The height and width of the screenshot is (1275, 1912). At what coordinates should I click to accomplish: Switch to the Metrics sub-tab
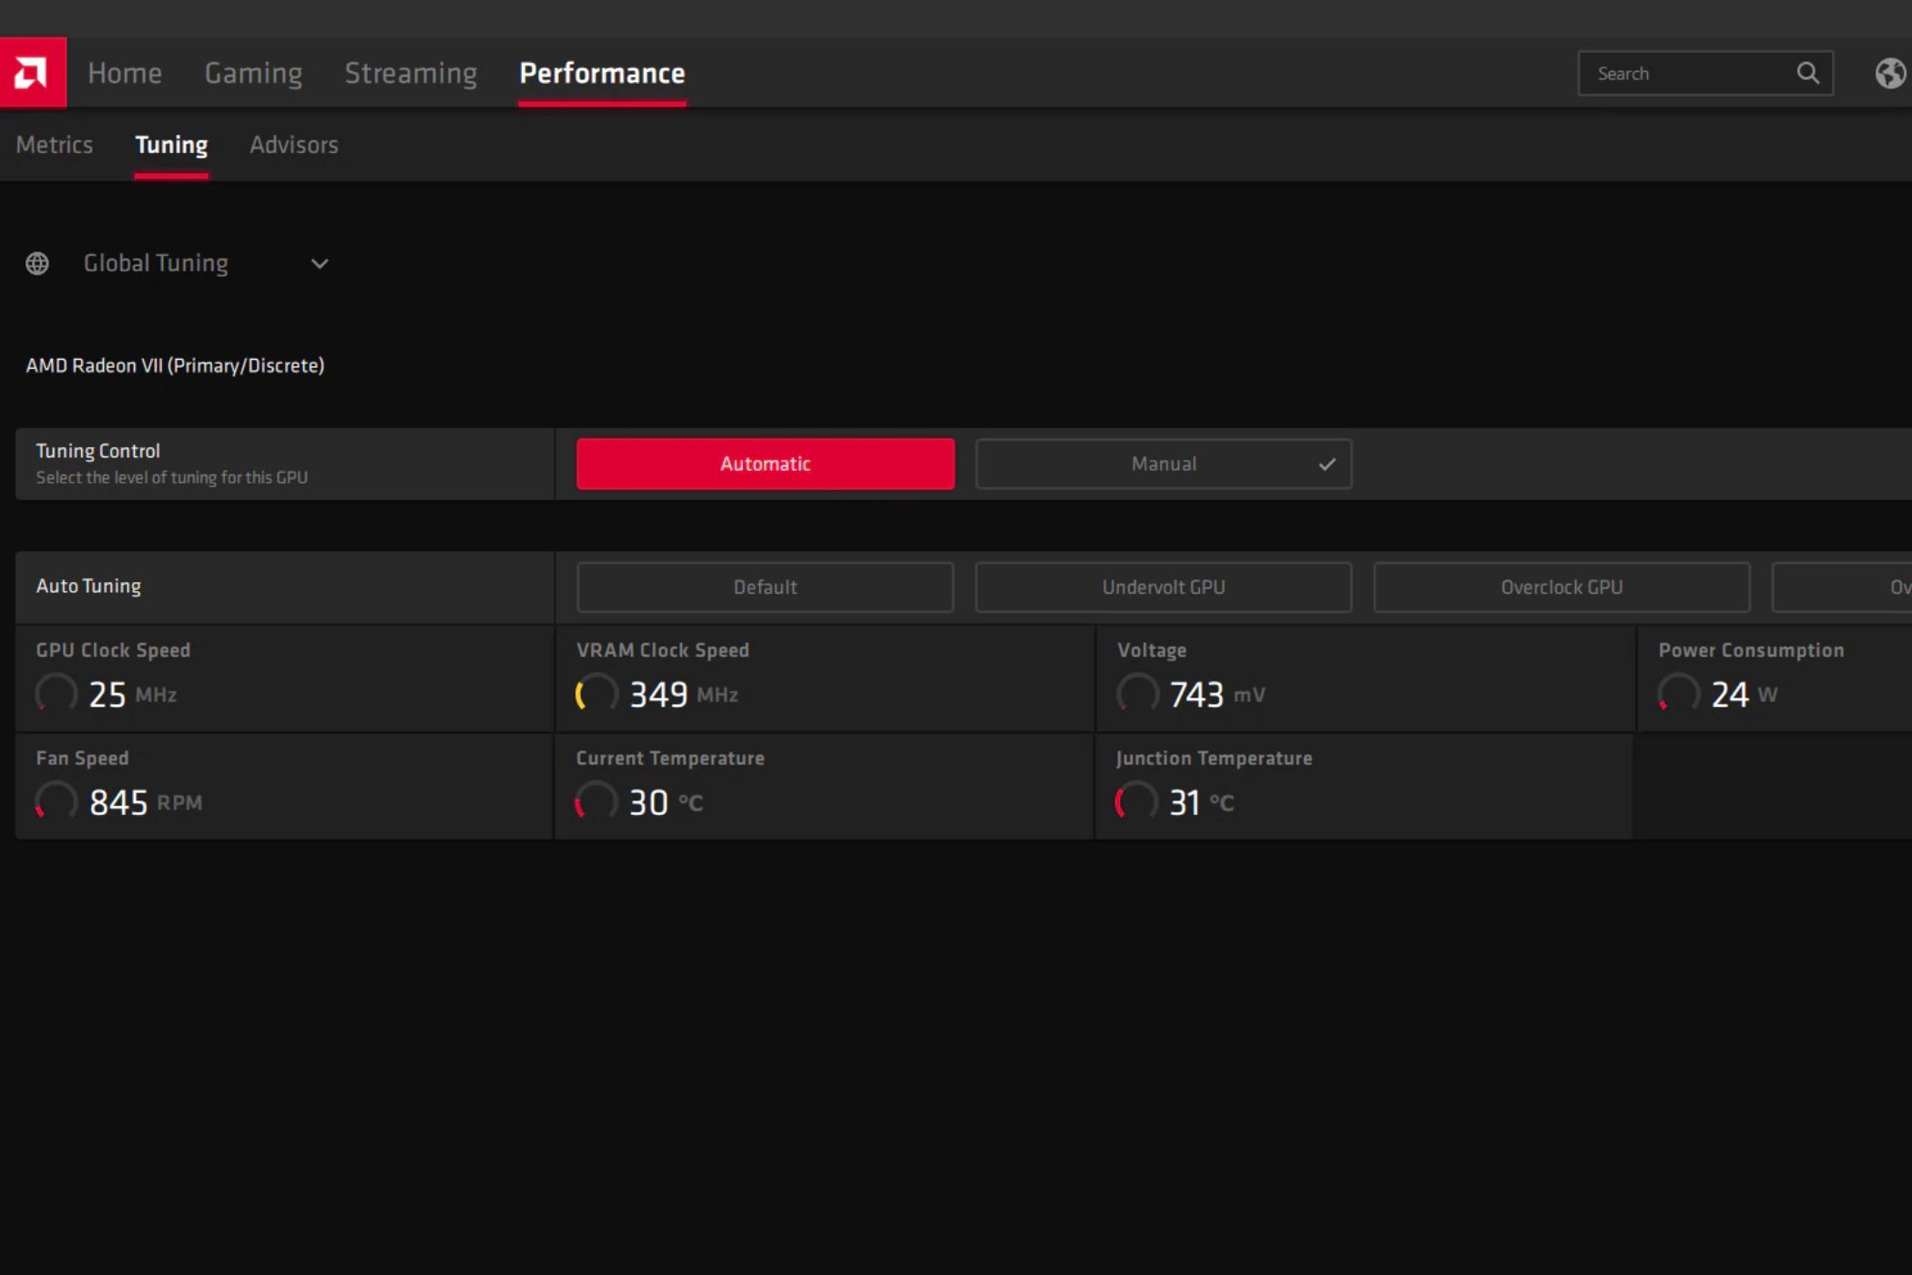55,145
